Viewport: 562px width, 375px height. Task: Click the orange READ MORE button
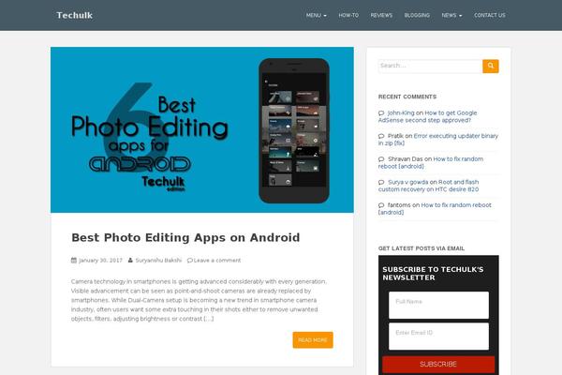tap(313, 339)
